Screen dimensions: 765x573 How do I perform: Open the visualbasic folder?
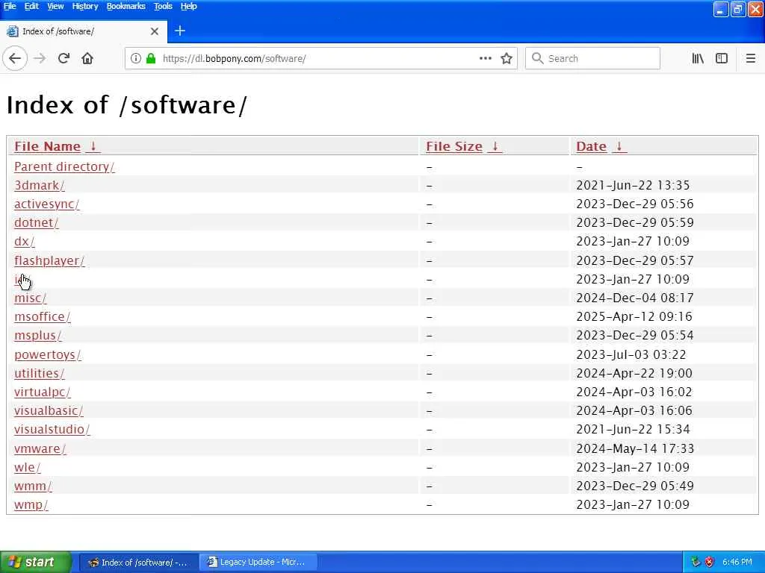tap(49, 411)
